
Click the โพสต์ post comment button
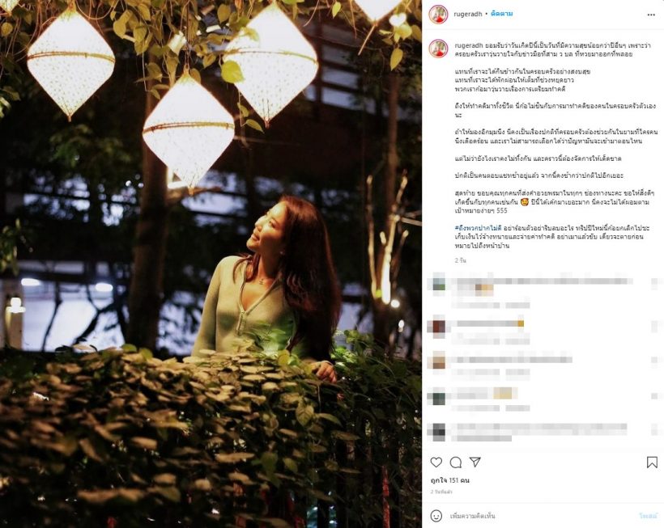pyautogui.click(x=648, y=516)
